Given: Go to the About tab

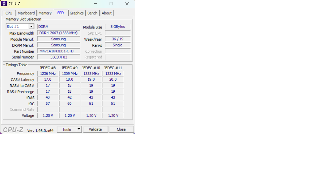Looking at the screenshot, I should 107,13.
